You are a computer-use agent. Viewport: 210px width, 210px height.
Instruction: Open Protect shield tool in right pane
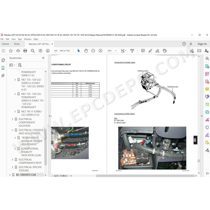[x=207, y=127]
